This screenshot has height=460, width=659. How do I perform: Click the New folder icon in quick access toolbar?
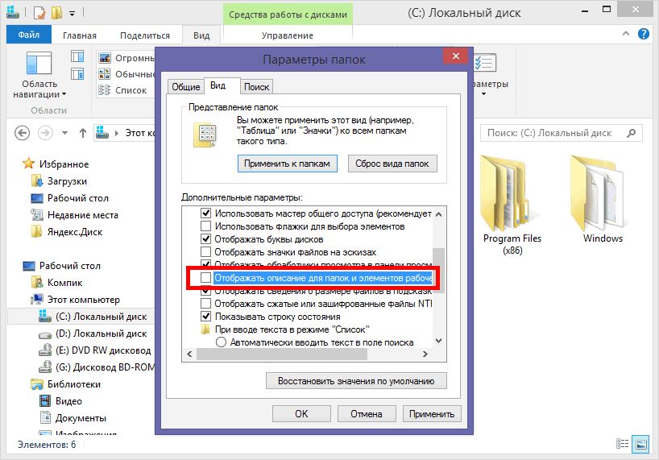pos(56,13)
